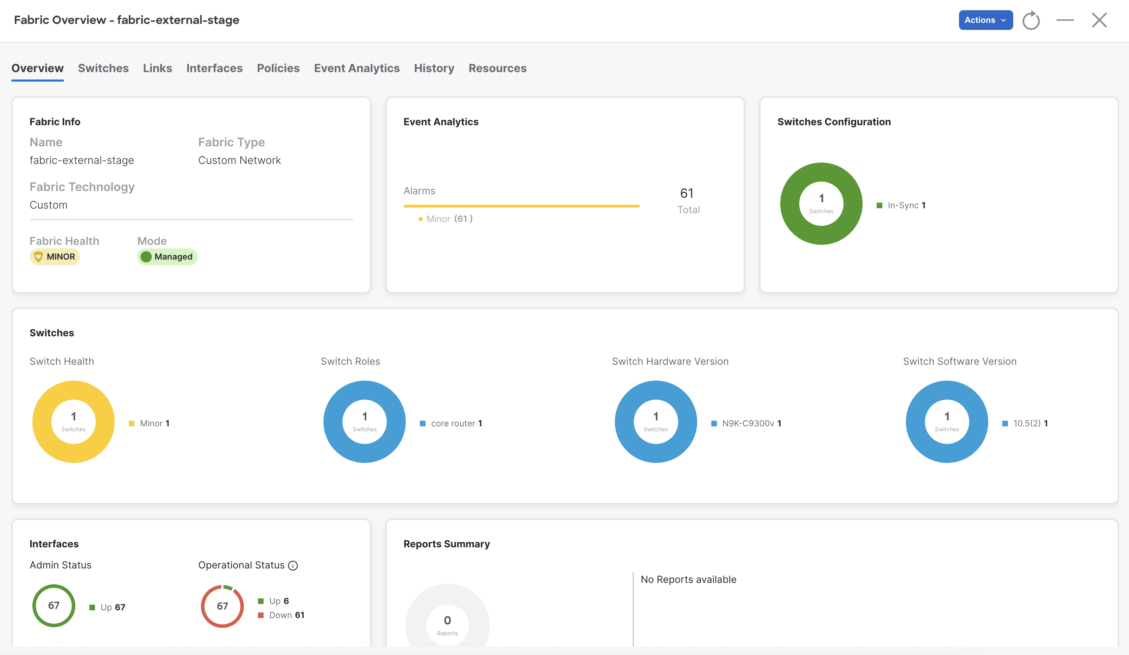This screenshot has width=1129, height=655.
Task: Click the core router legend swatch
Action: point(422,424)
